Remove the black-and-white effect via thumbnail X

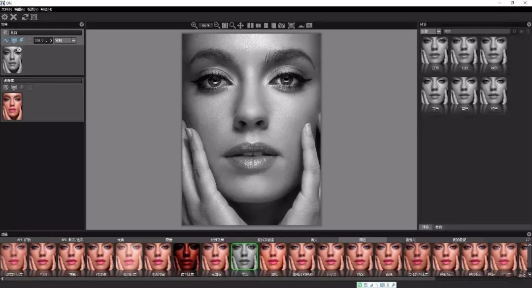click(19, 50)
